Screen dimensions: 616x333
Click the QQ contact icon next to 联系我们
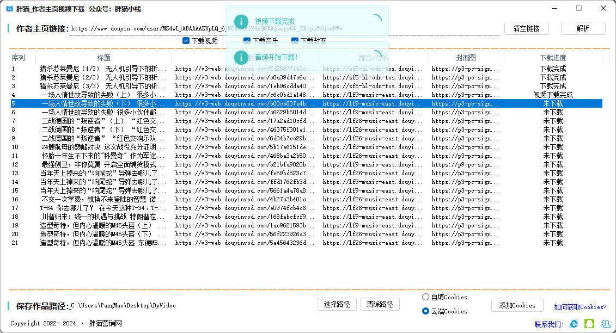tap(589, 324)
